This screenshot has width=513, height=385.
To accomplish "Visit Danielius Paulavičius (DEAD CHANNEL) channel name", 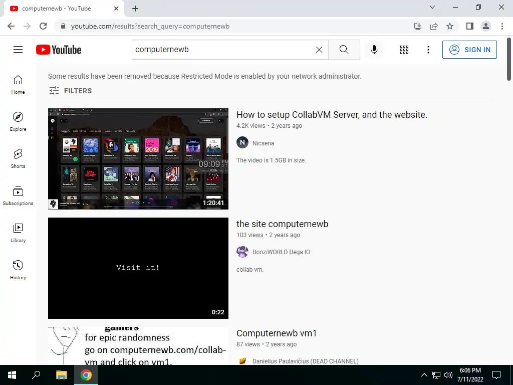I will (x=305, y=361).
